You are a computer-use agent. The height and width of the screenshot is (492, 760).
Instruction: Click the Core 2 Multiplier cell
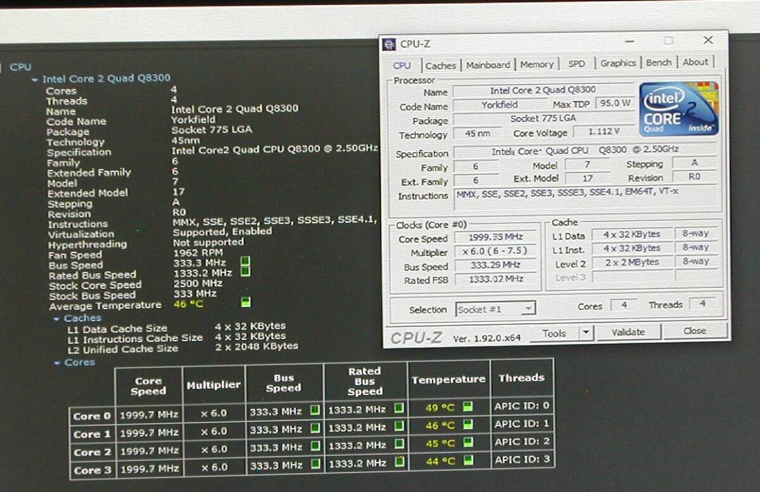click(x=214, y=450)
